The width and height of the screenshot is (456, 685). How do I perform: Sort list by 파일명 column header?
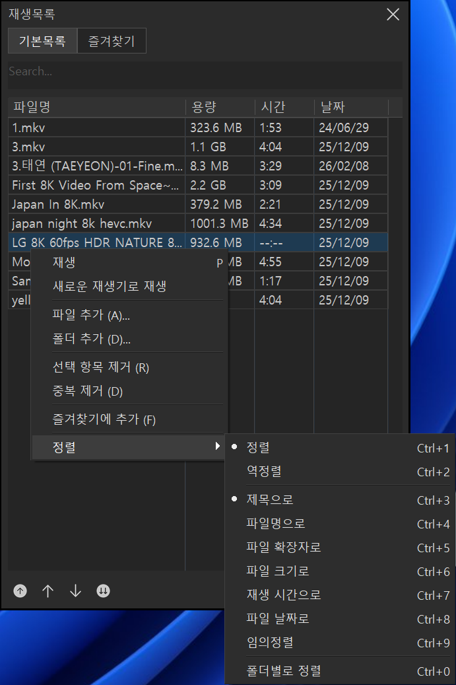click(x=96, y=107)
